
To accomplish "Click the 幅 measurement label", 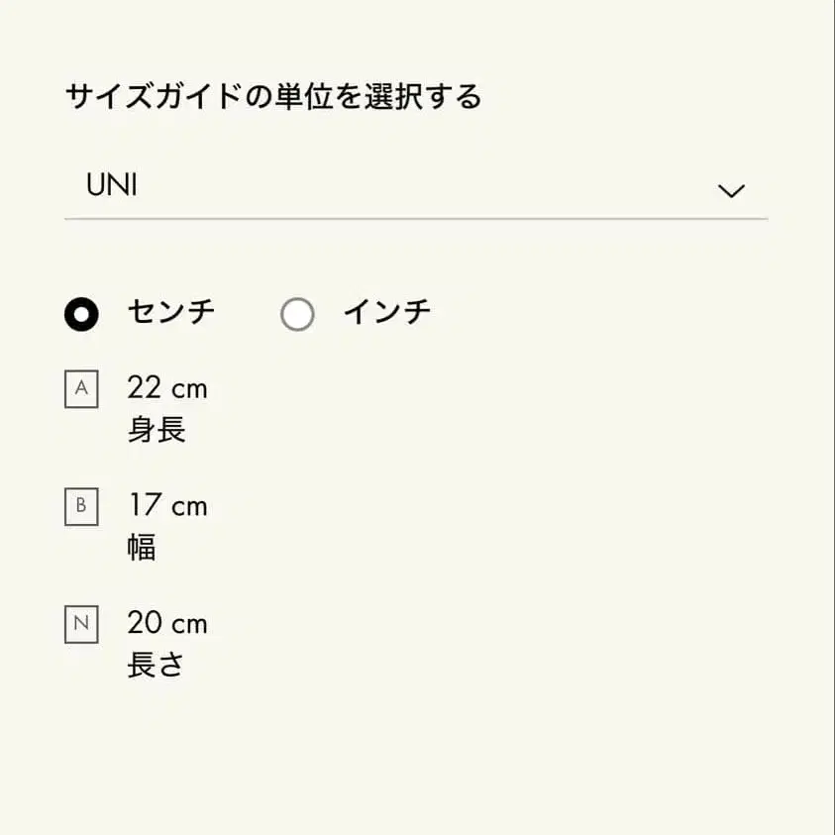I will click(143, 548).
